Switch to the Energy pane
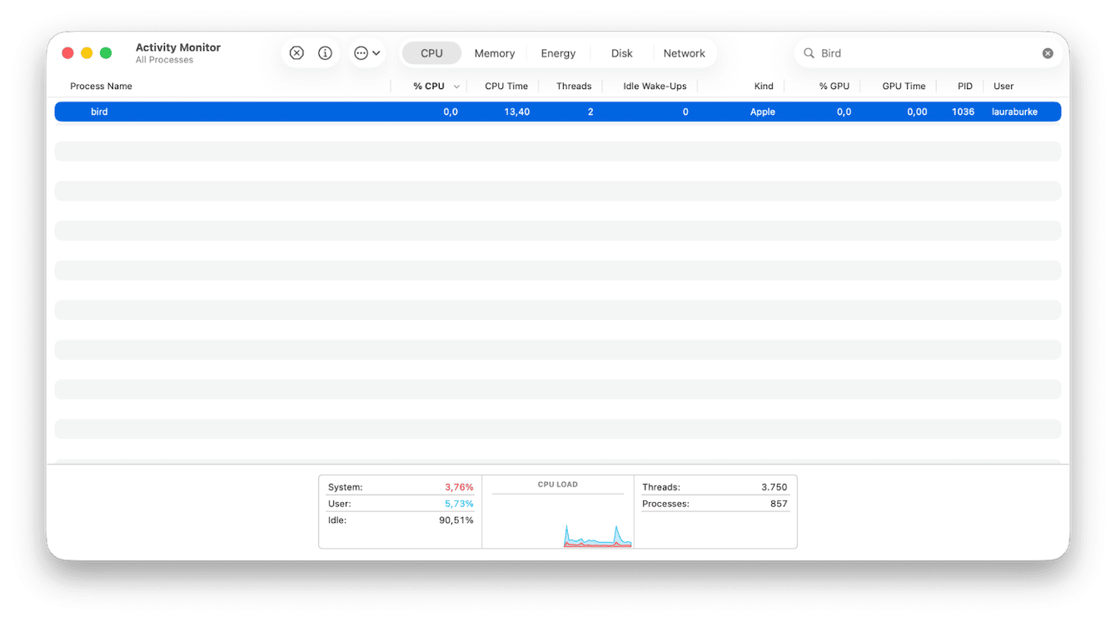1116x622 pixels. click(558, 52)
